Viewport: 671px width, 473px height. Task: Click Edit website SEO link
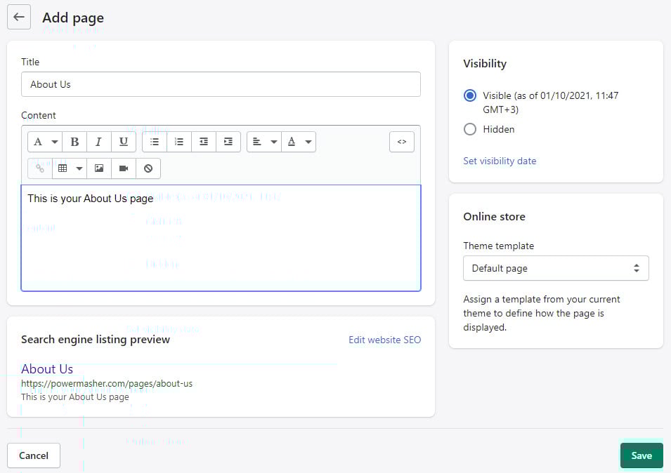385,340
